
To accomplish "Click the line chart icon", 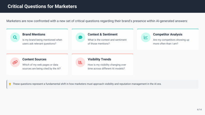I will (x=146, y=38).
